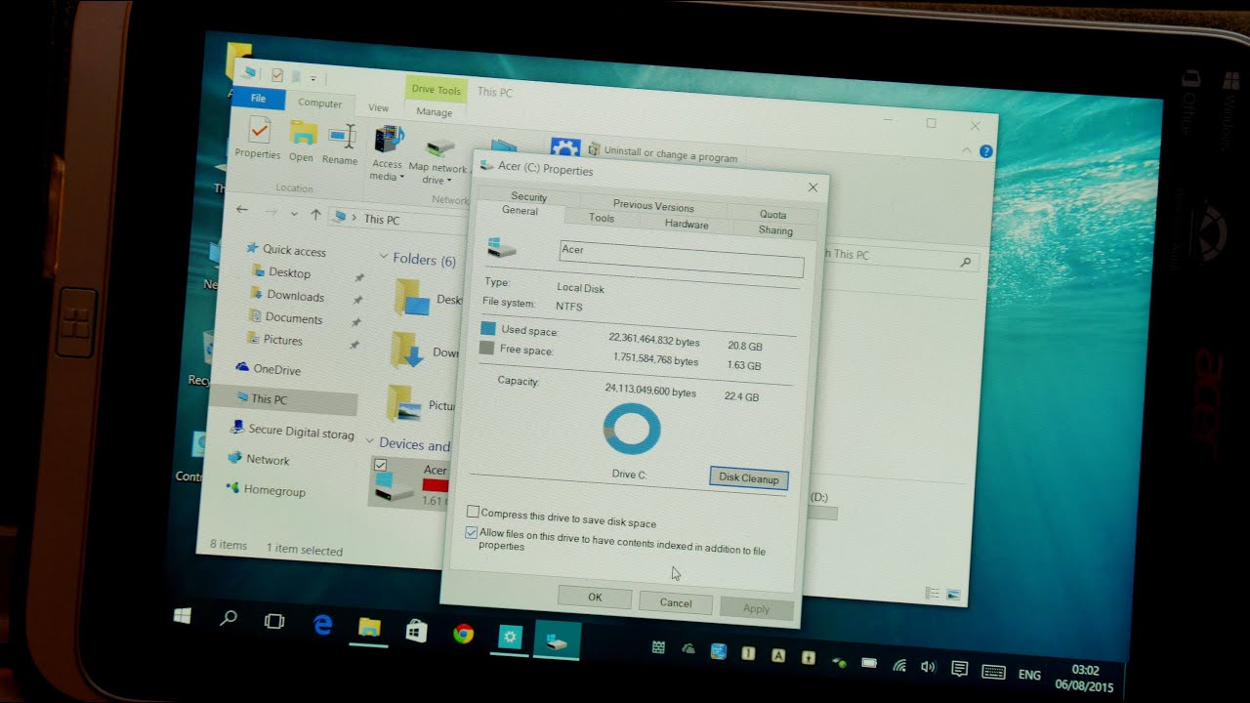1250x703 pixels.
Task: Click the drive label field containing Acer
Action: (x=681, y=258)
